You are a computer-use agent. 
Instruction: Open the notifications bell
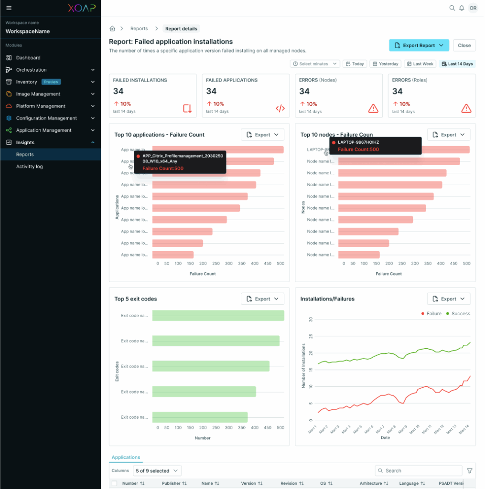pos(462,8)
